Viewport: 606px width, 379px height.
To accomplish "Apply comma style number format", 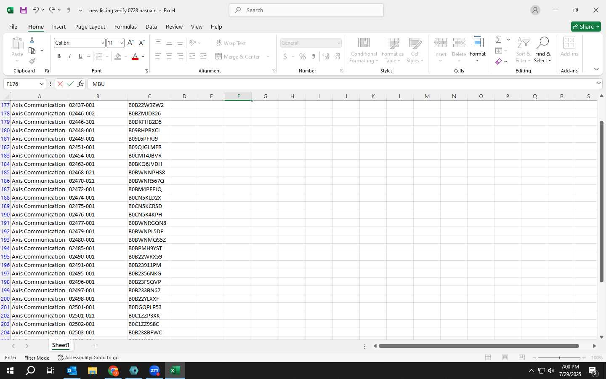I will click(314, 56).
